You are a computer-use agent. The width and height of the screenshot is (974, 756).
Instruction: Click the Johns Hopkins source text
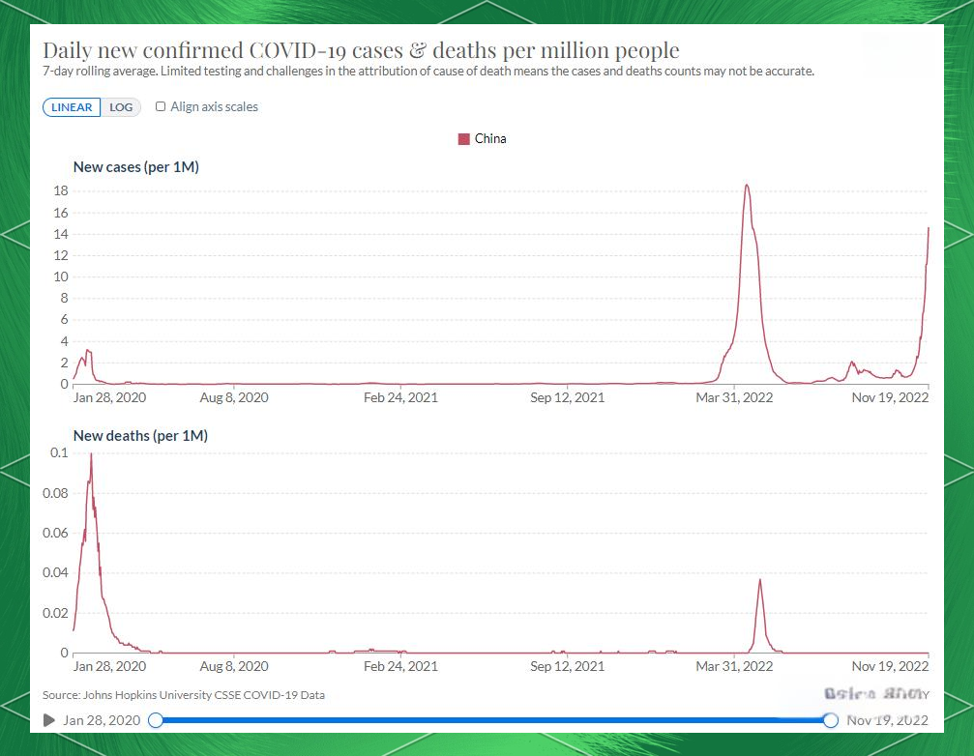[184, 695]
